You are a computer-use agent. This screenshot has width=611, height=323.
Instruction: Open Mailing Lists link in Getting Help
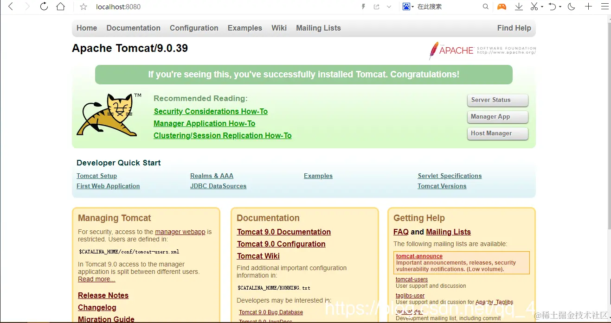[448, 232]
